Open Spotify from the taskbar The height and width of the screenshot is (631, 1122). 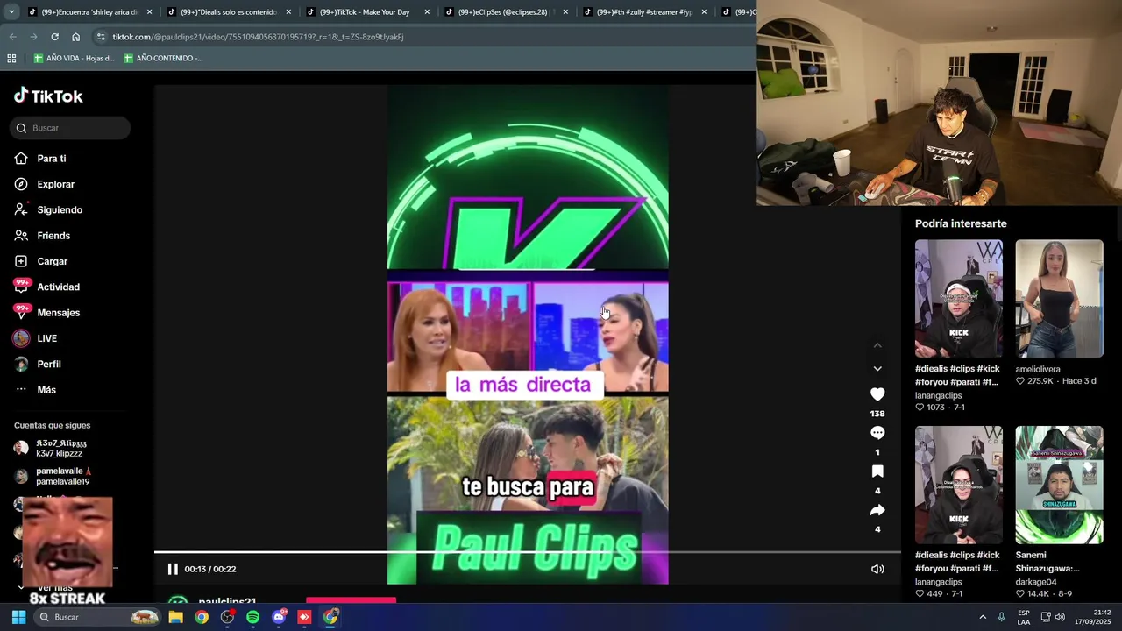[252, 617]
